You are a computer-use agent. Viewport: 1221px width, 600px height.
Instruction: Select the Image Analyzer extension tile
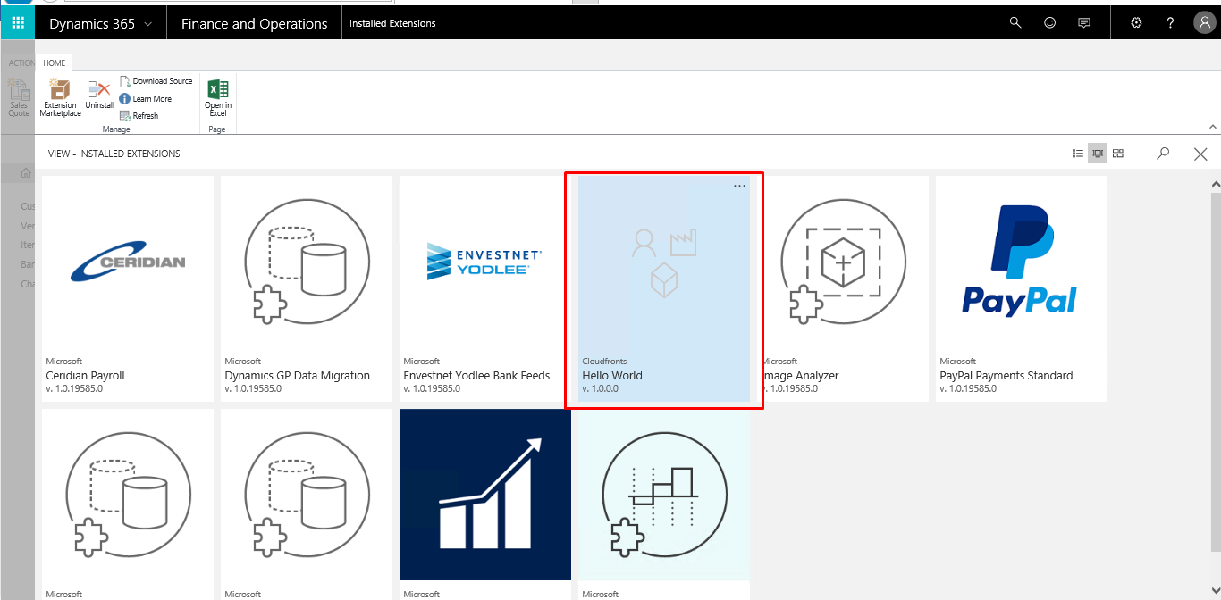pos(843,288)
